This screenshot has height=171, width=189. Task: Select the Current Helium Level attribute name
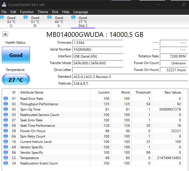[36, 142]
